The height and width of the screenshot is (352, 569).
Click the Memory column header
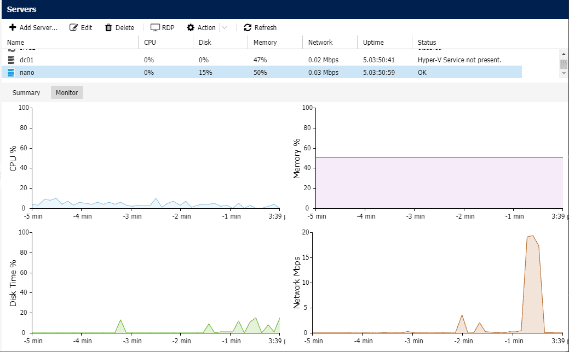pos(265,42)
